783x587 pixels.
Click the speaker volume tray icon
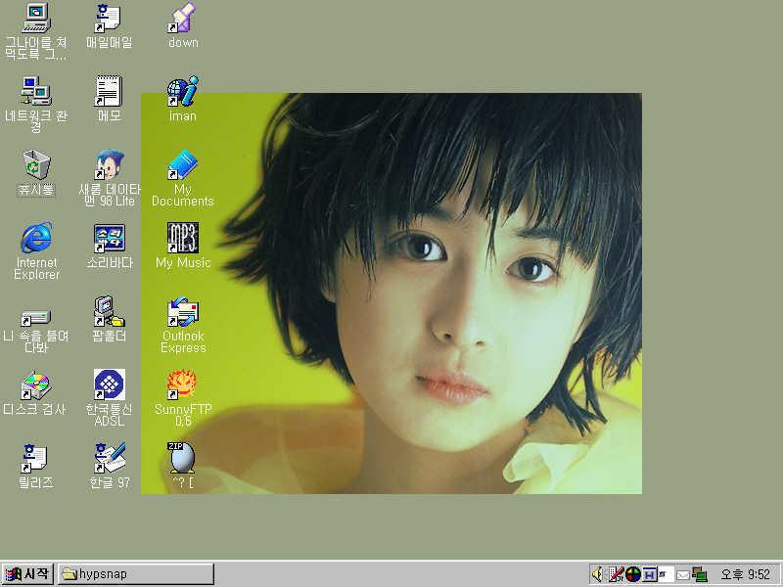click(x=597, y=574)
